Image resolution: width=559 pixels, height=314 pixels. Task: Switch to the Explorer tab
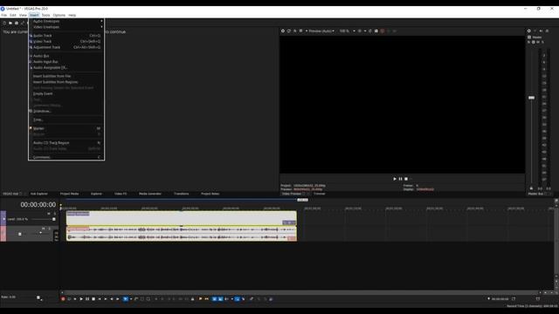pyautogui.click(x=96, y=194)
